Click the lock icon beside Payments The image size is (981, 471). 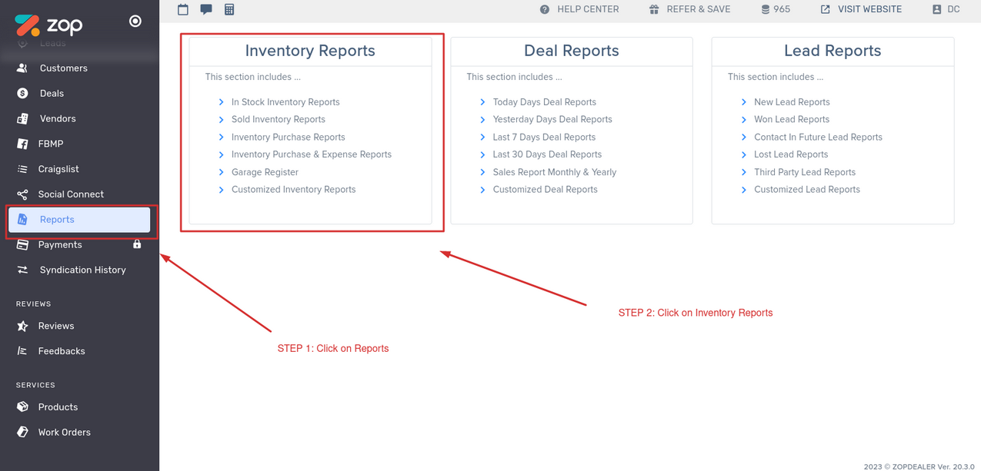(x=137, y=244)
